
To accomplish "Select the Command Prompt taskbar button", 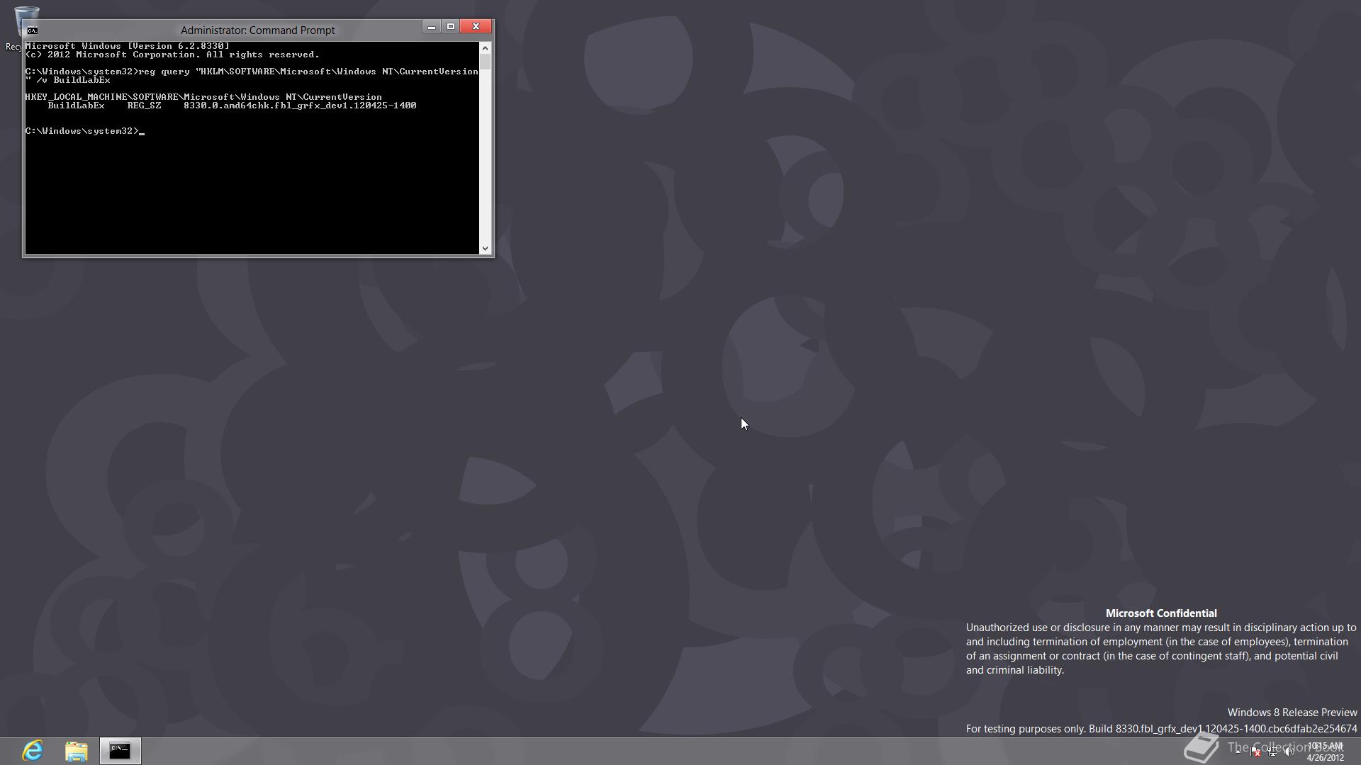I will (120, 751).
